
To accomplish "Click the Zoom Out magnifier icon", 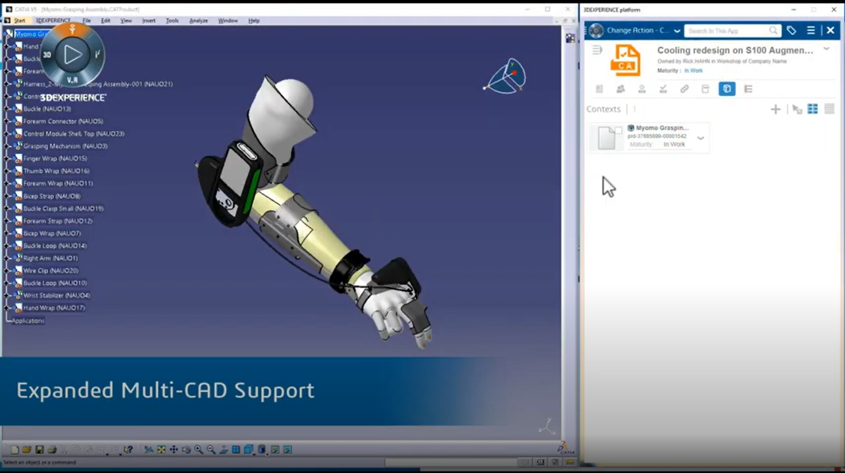I will click(211, 449).
